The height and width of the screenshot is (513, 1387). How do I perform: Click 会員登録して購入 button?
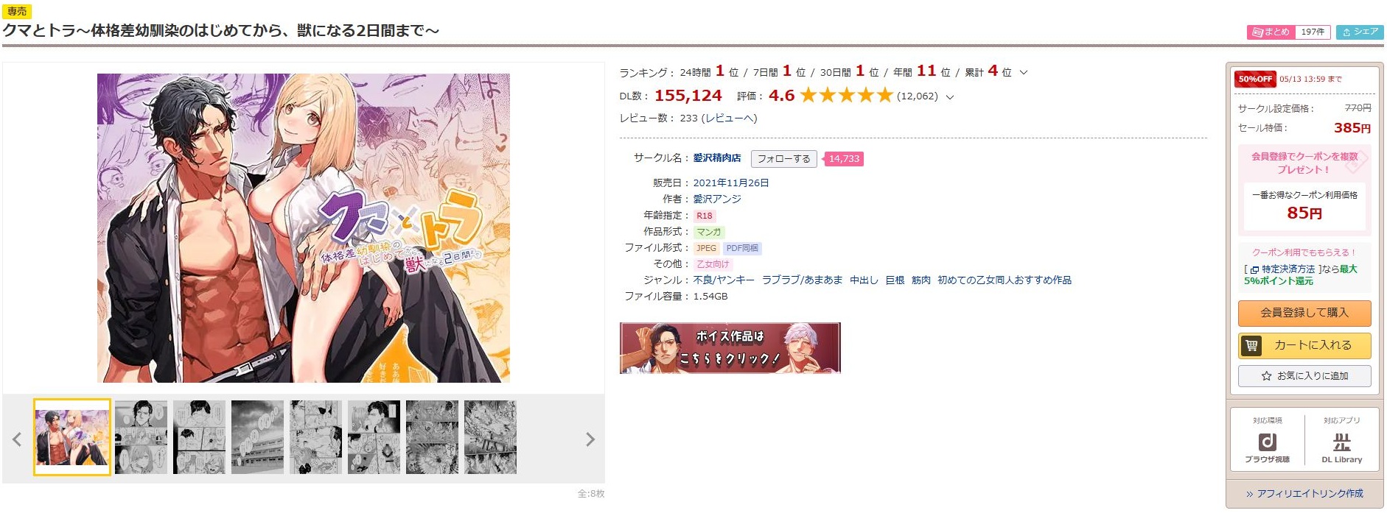pos(1304,313)
